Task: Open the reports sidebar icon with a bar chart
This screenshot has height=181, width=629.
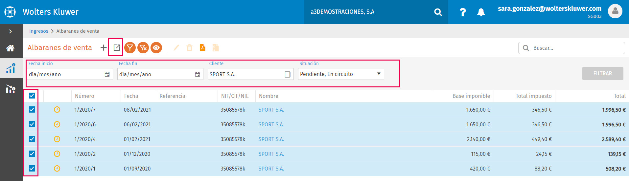Action: pyautogui.click(x=11, y=89)
